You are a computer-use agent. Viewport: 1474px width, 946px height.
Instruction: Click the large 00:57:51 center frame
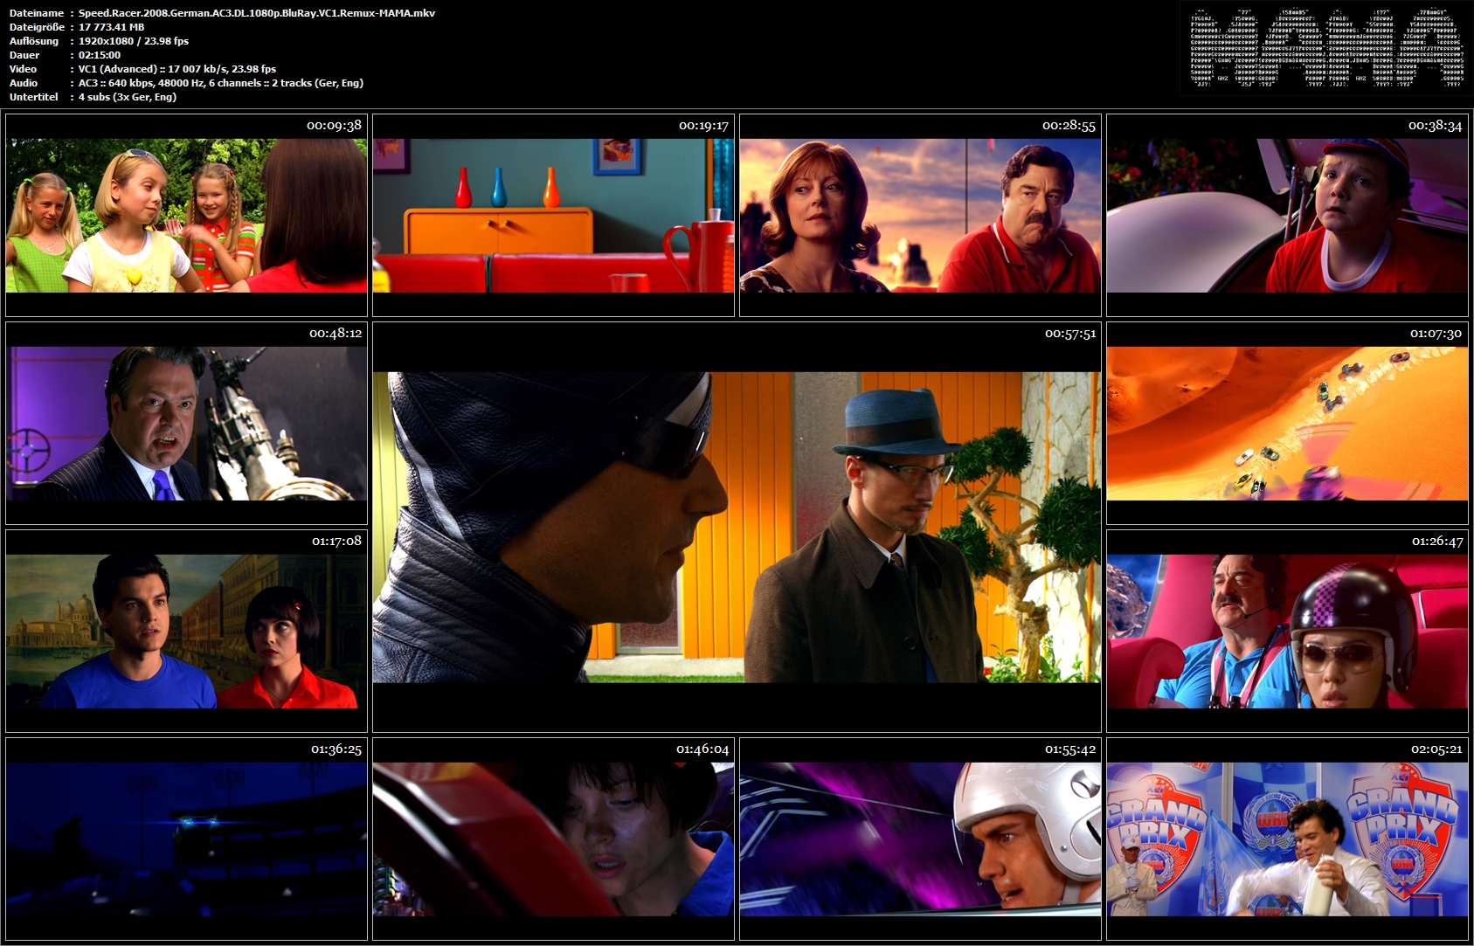point(737,527)
